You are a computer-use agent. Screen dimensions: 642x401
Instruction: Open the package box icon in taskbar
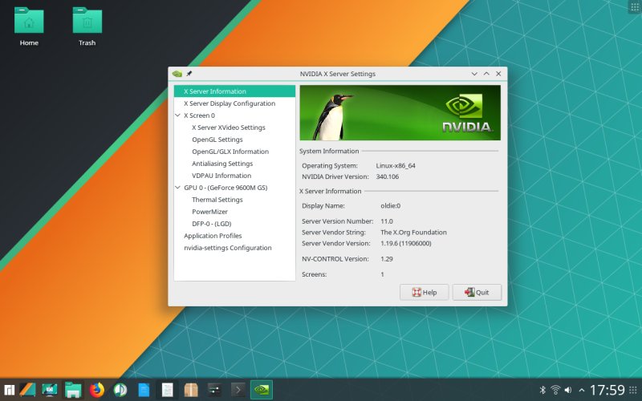[x=191, y=390]
